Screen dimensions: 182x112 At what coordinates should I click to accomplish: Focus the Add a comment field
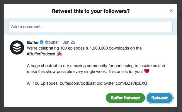coord(91,27)
